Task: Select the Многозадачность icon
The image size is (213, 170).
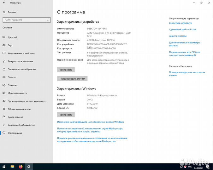Action: pos(4,93)
